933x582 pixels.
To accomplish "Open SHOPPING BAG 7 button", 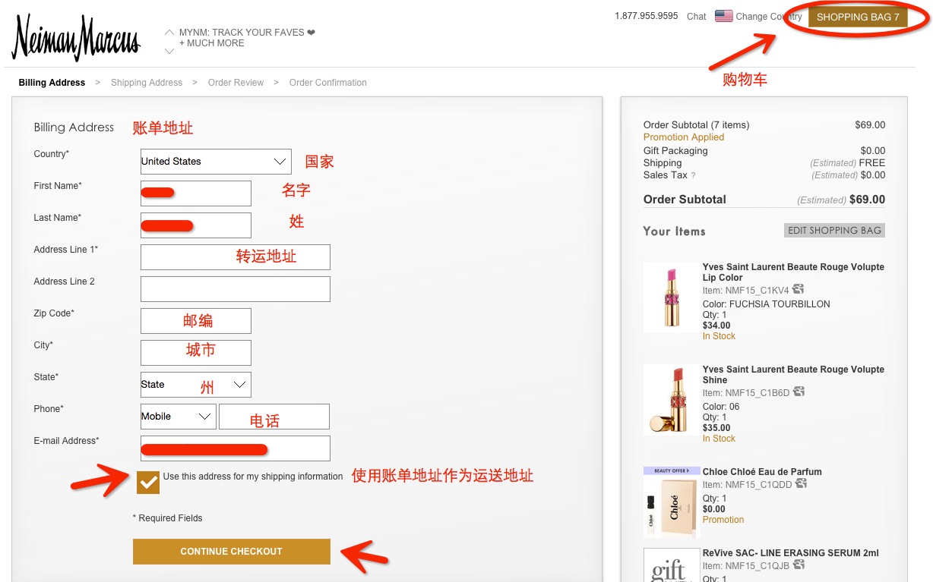I will (858, 17).
